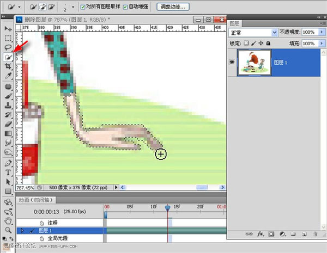This screenshot has height=253, width=327.
Task: Click the layer style fx icon
Action: [261, 235]
